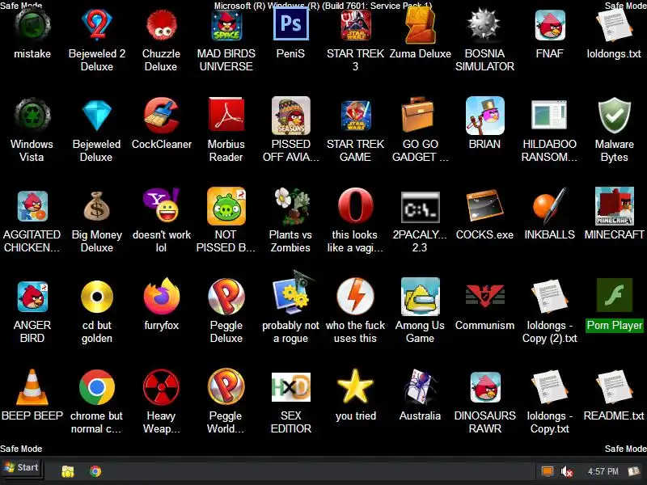Launch STAR TREK GAME icon
The image size is (647, 485).
[355, 116]
